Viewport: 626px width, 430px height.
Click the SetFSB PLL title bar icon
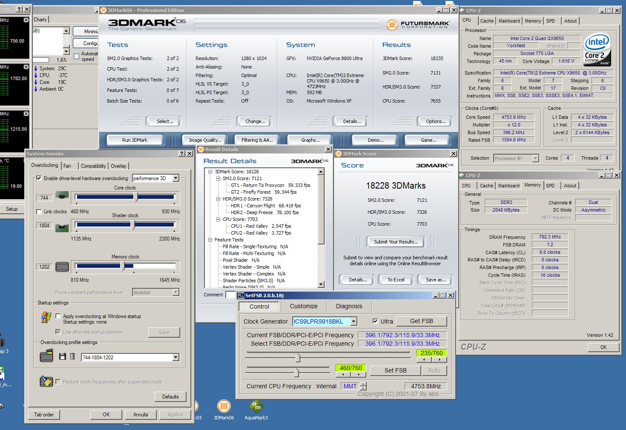[241, 295]
